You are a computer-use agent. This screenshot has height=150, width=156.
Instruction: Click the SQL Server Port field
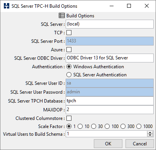[110, 41]
